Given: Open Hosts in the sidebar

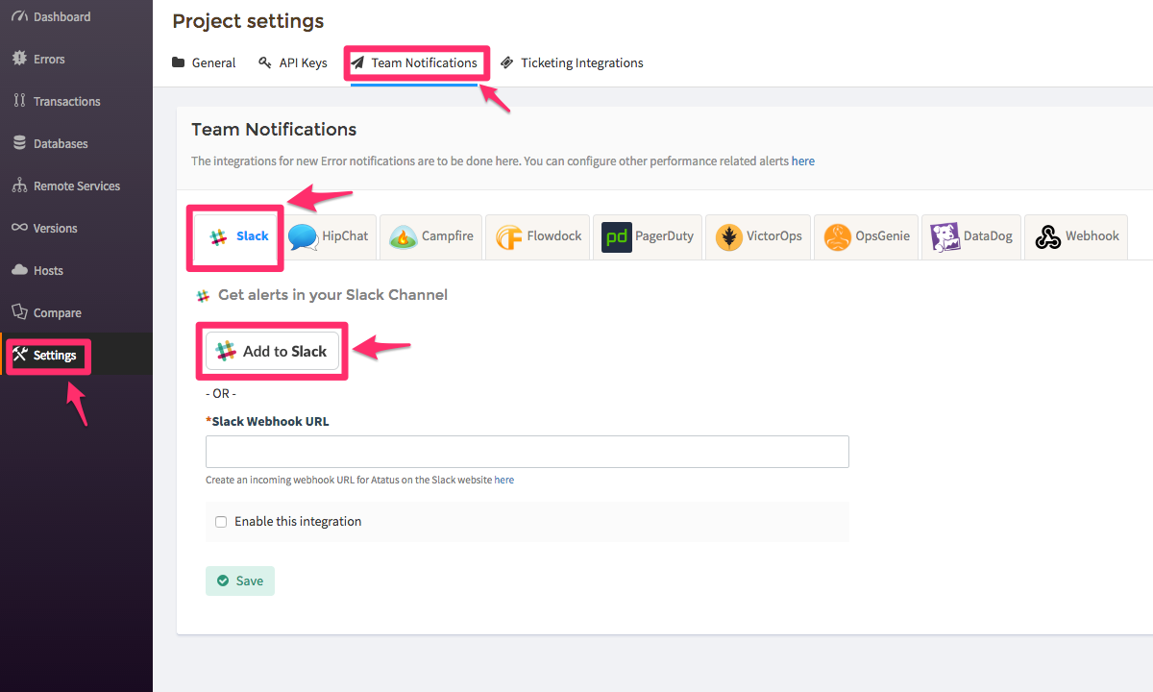Looking at the screenshot, I should pos(76,270).
